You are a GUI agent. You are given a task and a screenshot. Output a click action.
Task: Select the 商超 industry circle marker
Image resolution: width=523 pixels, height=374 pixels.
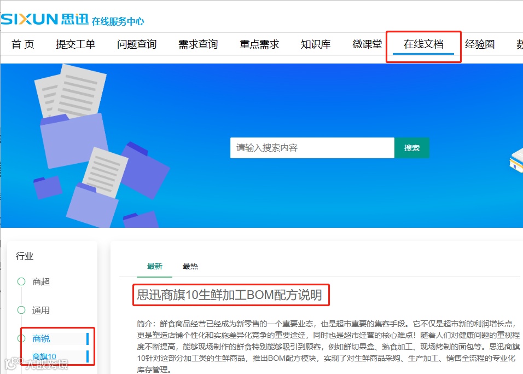[21, 281]
